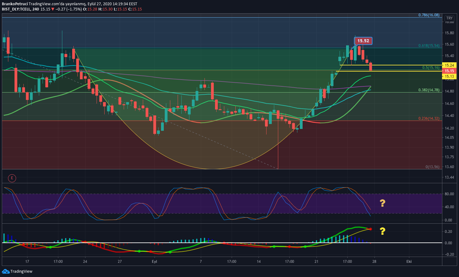
Task: Click the date label 24 on time axis
Action: pos(85,262)
